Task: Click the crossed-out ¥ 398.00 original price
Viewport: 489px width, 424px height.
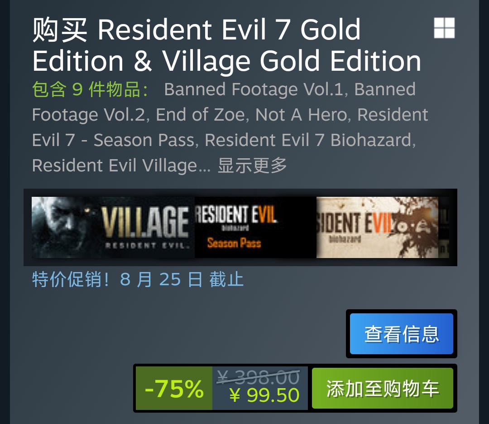Action: point(258,377)
